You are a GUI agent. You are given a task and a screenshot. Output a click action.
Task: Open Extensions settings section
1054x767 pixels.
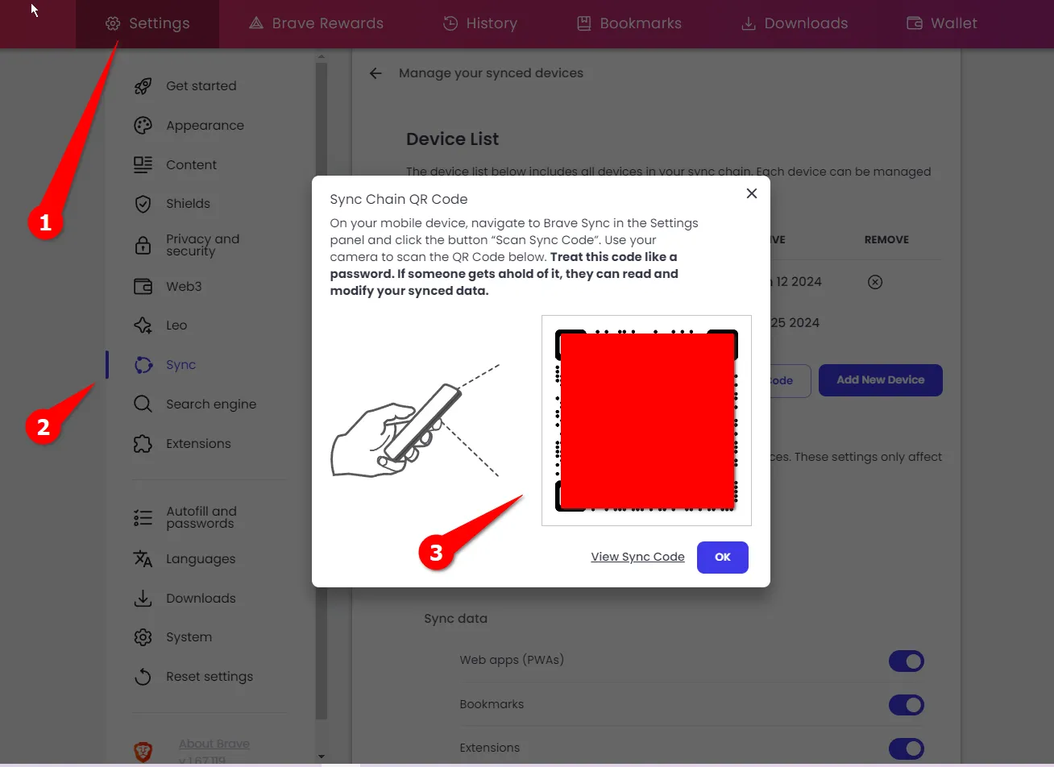198,444
